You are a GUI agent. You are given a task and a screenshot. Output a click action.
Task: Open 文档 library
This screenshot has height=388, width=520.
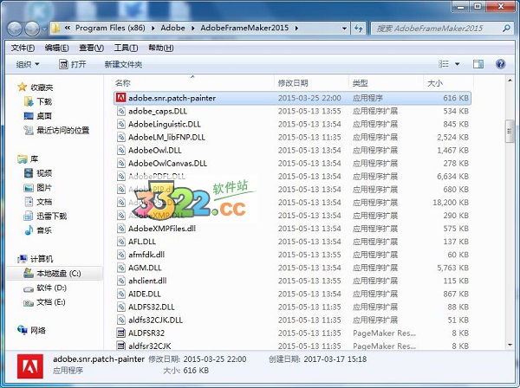[38, 202]
